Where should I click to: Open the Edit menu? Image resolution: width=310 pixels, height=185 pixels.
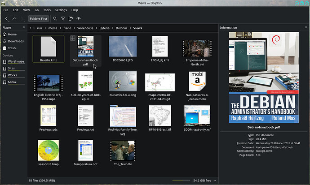15,10
